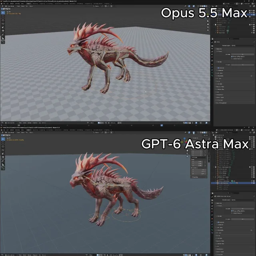Toggle perspective/orthographic grid gizmo in top viewport
The width and height of the screenshot is (256, 256).
pyautogui.click(x=208, y=30)
